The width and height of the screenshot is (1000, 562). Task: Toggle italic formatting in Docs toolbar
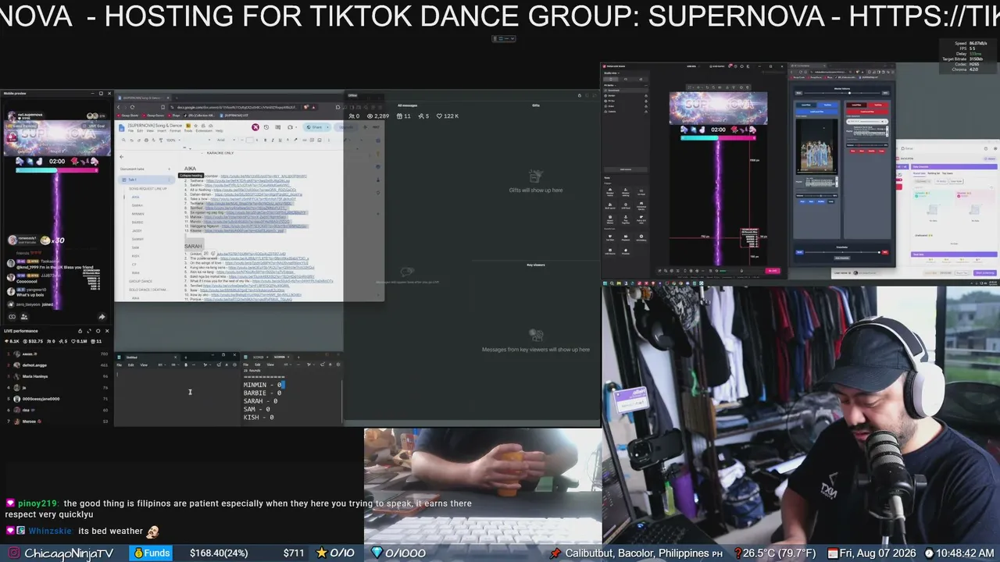(273, 140)
